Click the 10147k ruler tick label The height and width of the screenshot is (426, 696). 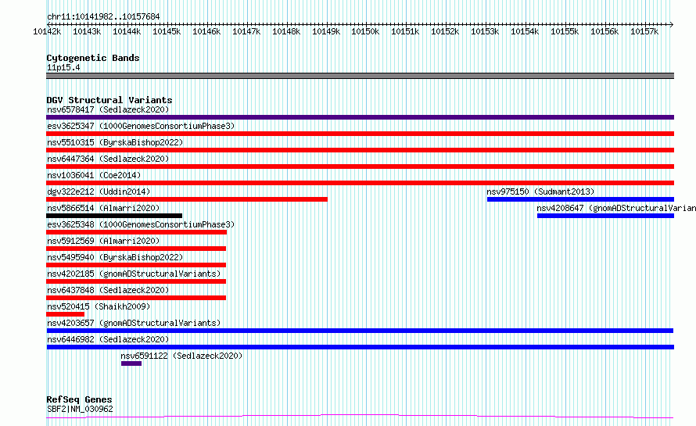tap(246, 31)
